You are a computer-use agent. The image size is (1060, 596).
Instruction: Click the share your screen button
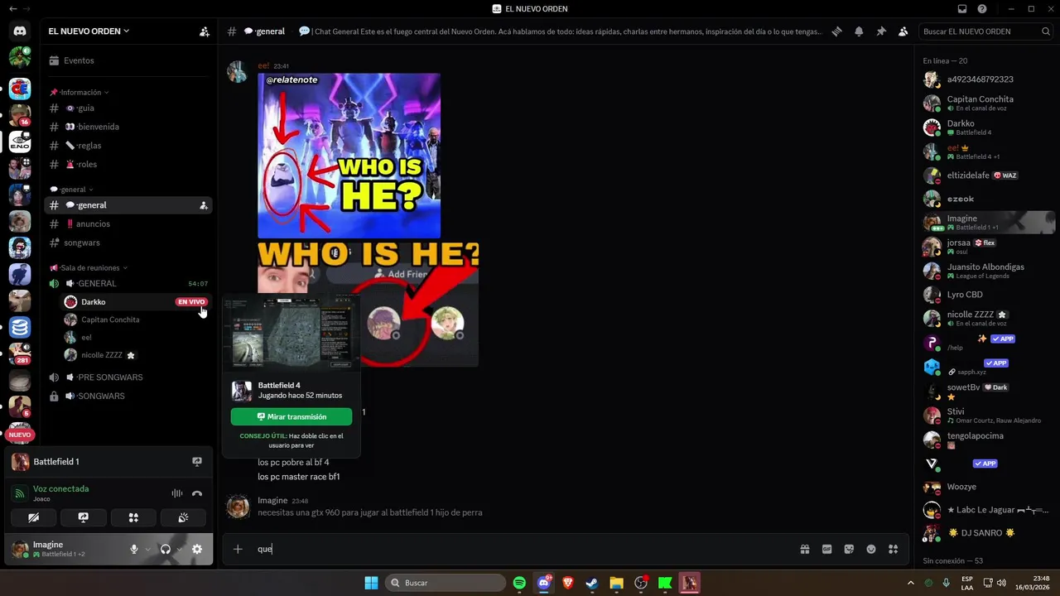83,517
